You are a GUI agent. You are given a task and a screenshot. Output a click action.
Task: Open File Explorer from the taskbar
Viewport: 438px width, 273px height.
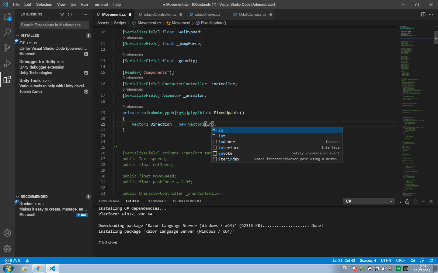coord(25,268)
